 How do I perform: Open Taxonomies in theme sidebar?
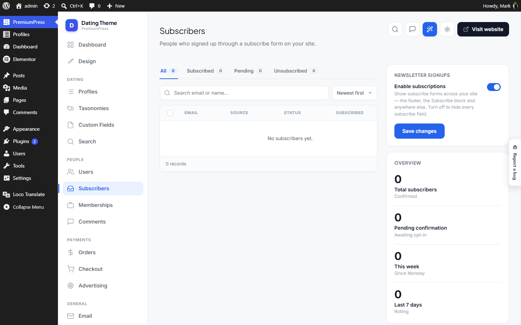point(103,108)
